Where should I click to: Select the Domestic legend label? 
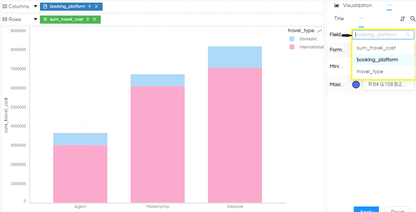pyautogui.click(x=308, y=39)
